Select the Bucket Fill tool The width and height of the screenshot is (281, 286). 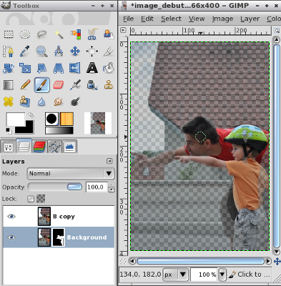(109, 68)
